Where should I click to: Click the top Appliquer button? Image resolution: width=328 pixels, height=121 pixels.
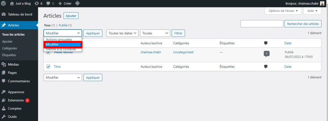click(93, 33)
